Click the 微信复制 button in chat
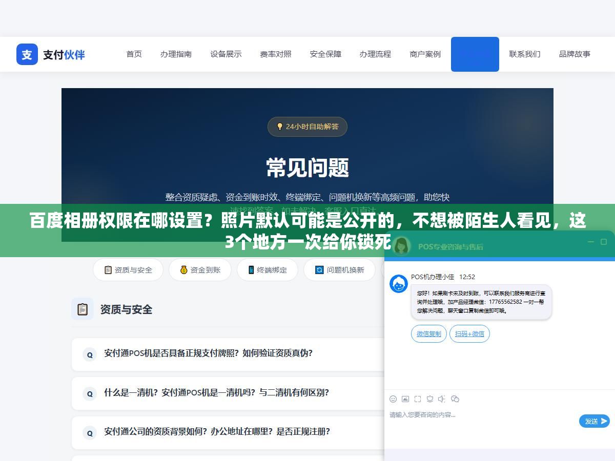The height and width of the screenshot is (461, 615). (429, 334)
